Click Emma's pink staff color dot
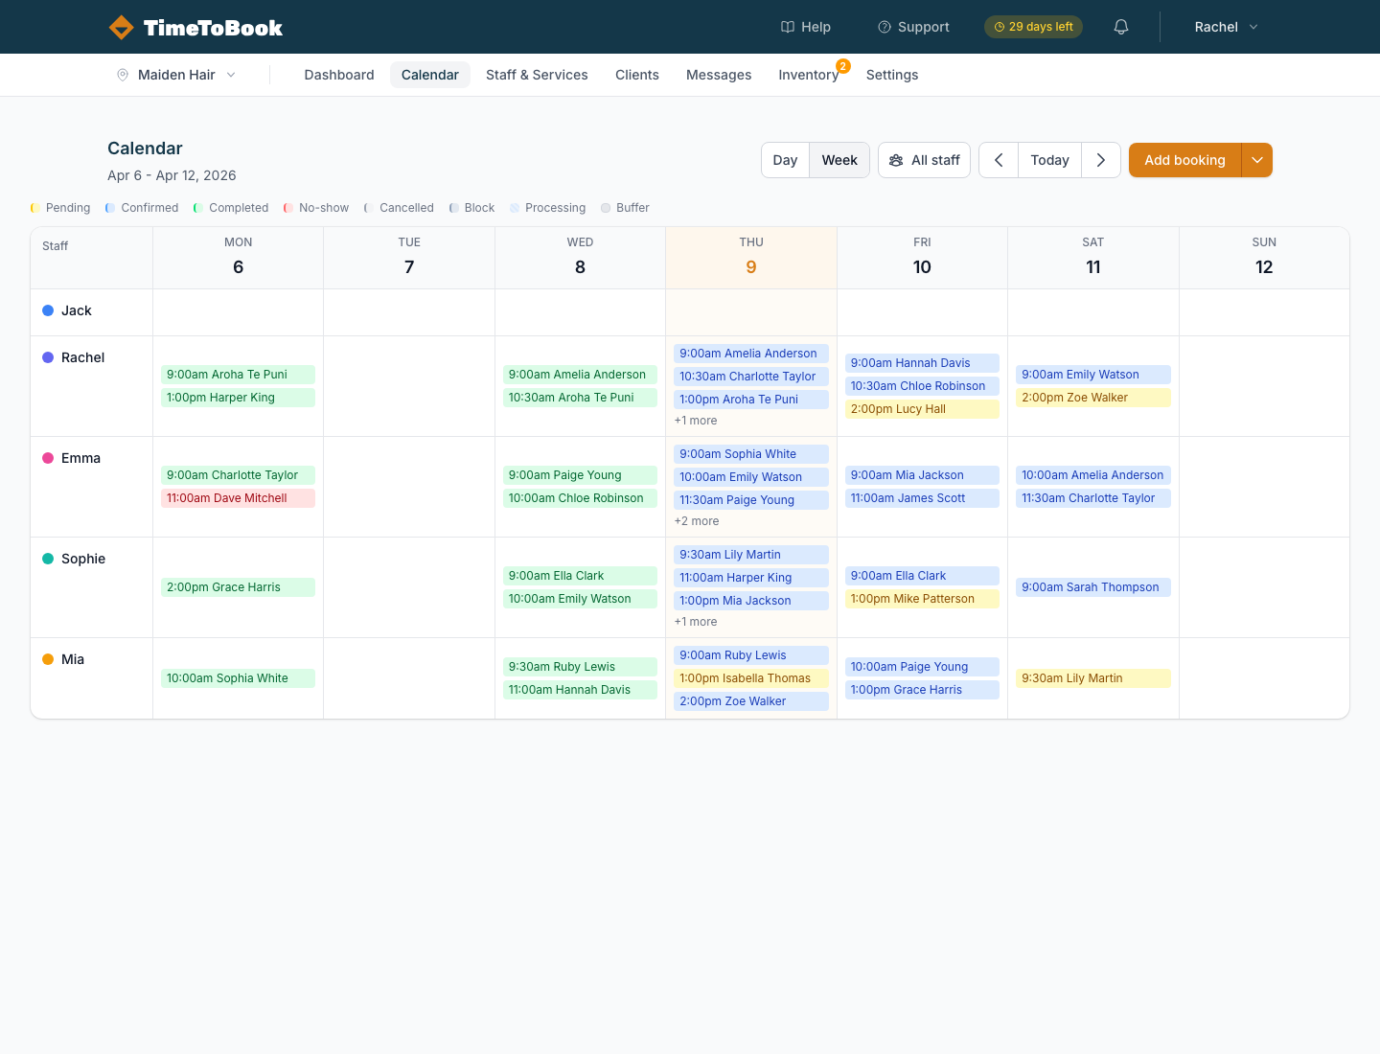 [x=47, y=458]
